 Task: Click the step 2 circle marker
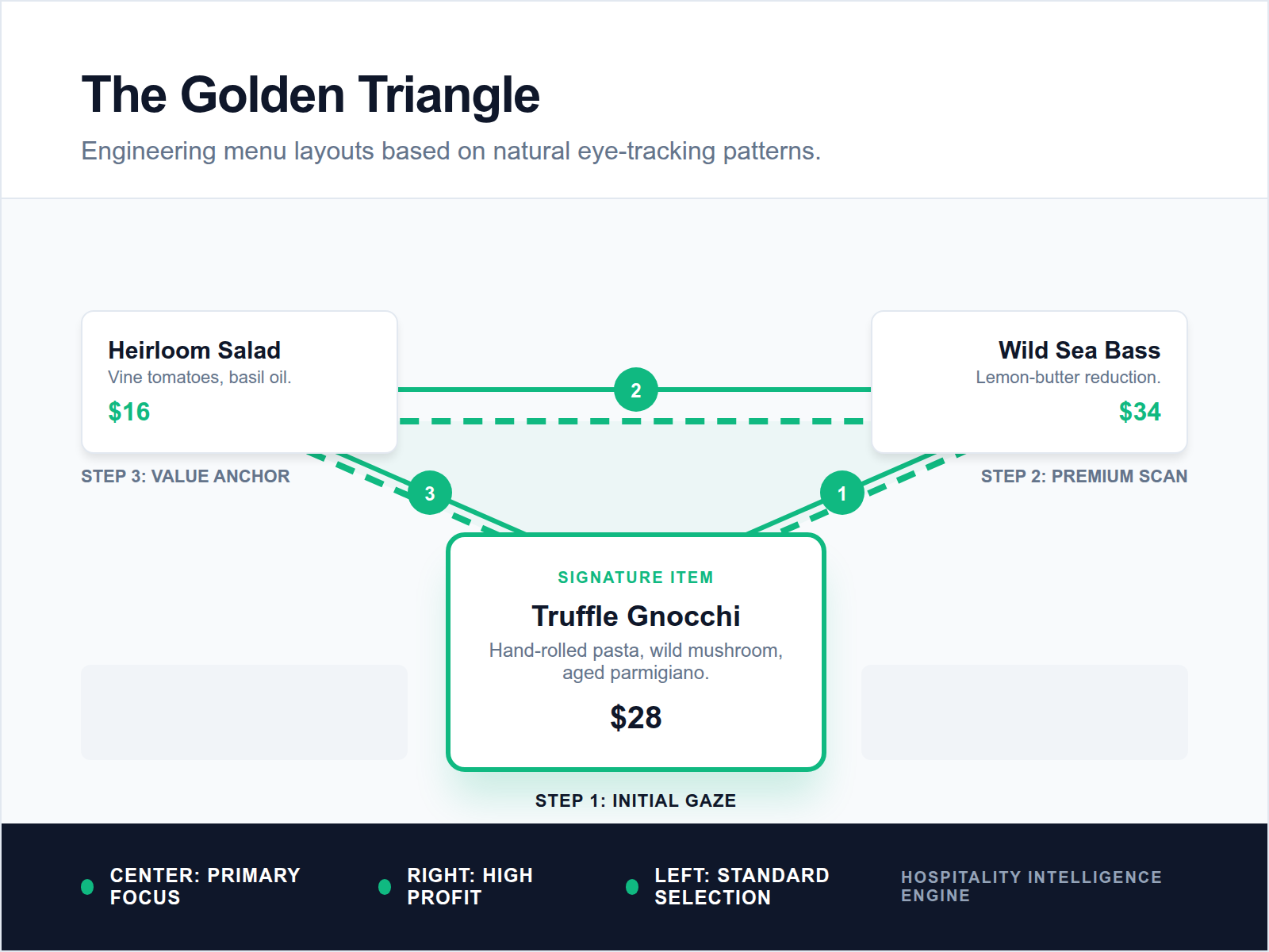tap(635, 390)
